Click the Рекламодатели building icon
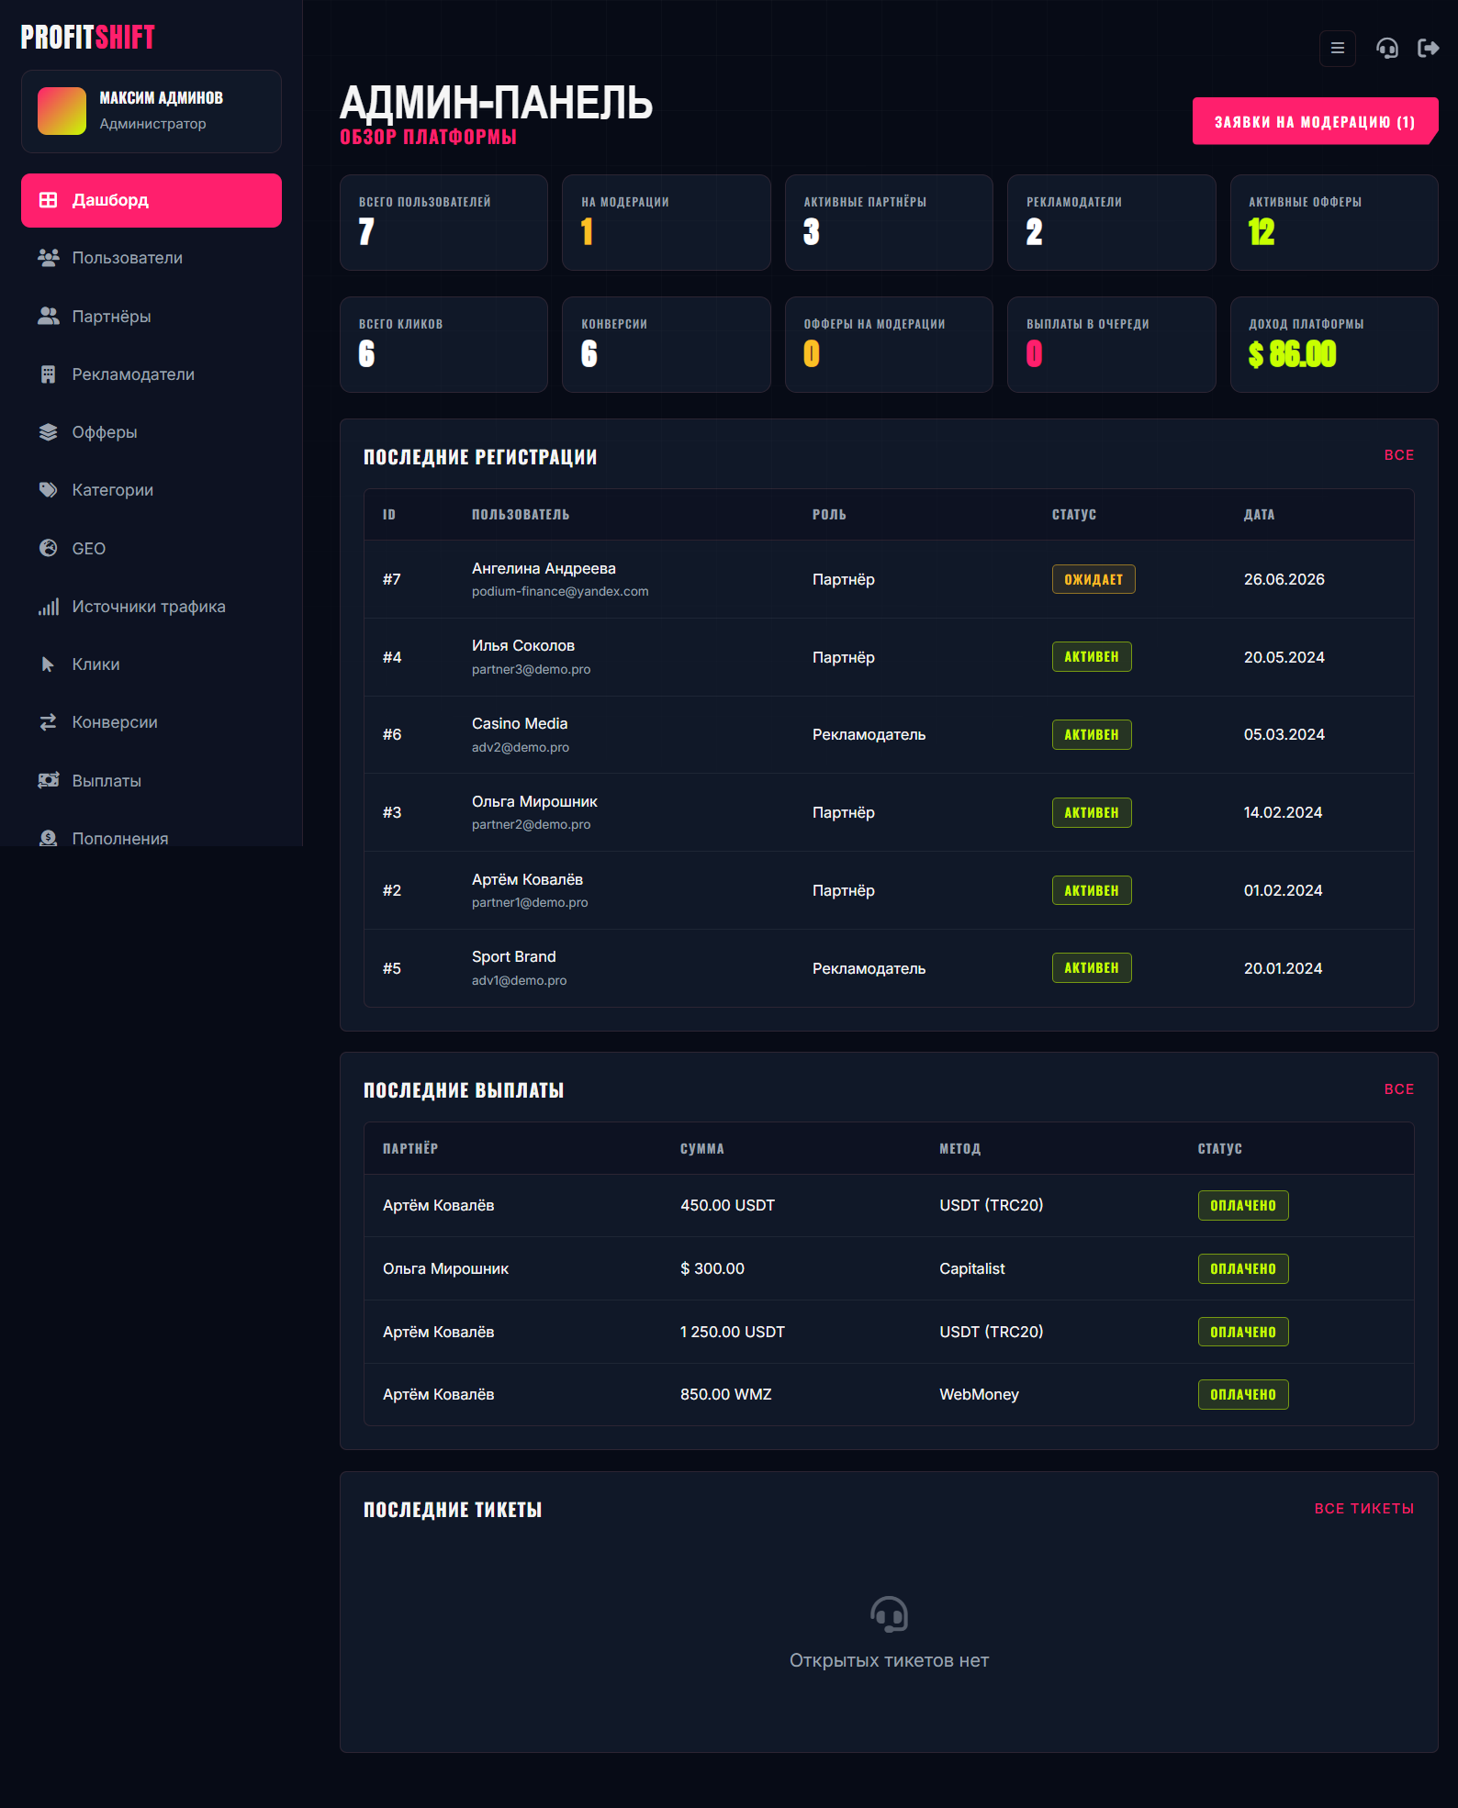Screen dimensions: 1458x1808 49,374
